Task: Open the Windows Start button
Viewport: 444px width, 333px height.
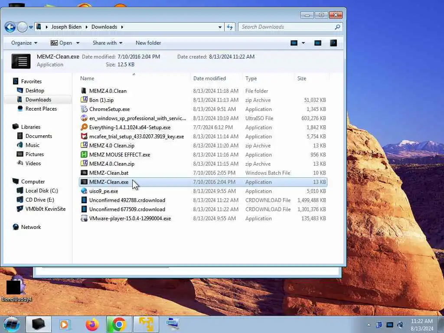Action: pos(11,324)
